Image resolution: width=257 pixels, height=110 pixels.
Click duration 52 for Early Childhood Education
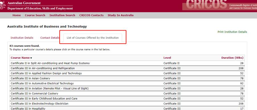click(x=242, y=99)
